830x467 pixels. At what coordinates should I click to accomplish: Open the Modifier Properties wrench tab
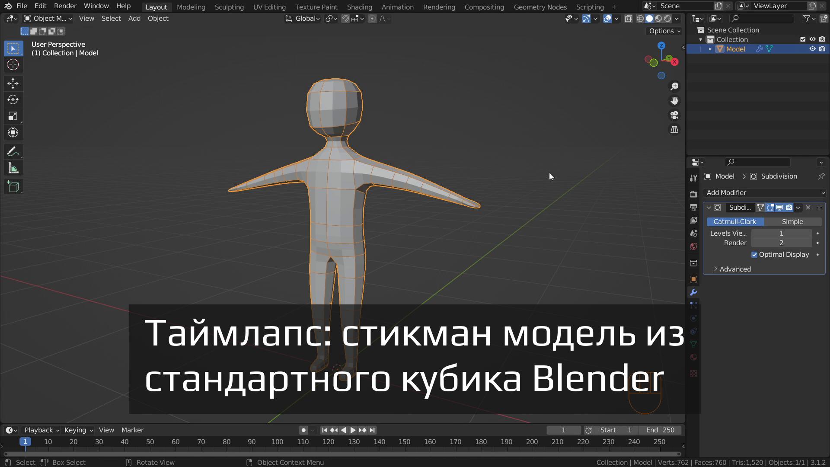coord(693,292)
